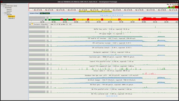Click the 'CPU used by all sessions' probe label

click(x=112, y=39)
